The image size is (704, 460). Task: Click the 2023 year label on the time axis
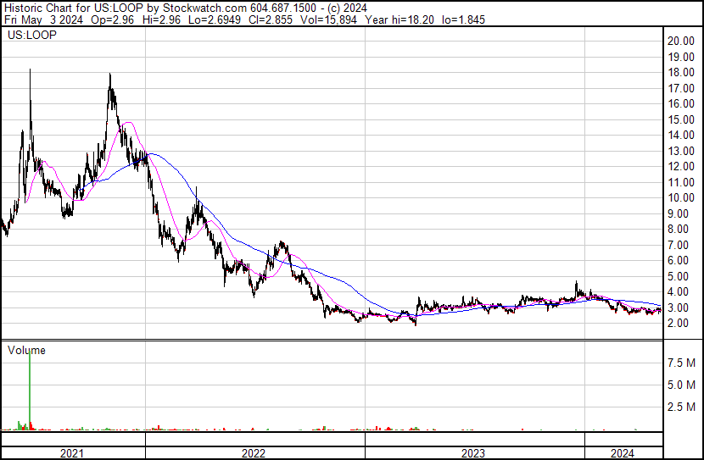click(473, 453)
